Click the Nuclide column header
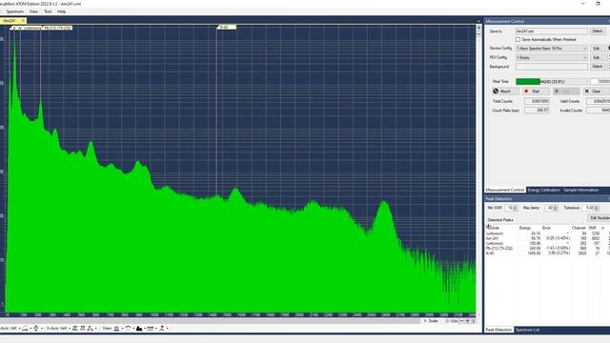The height and width of the screenshot is (343, 610). pyautogui.click(x=494, y=228)
